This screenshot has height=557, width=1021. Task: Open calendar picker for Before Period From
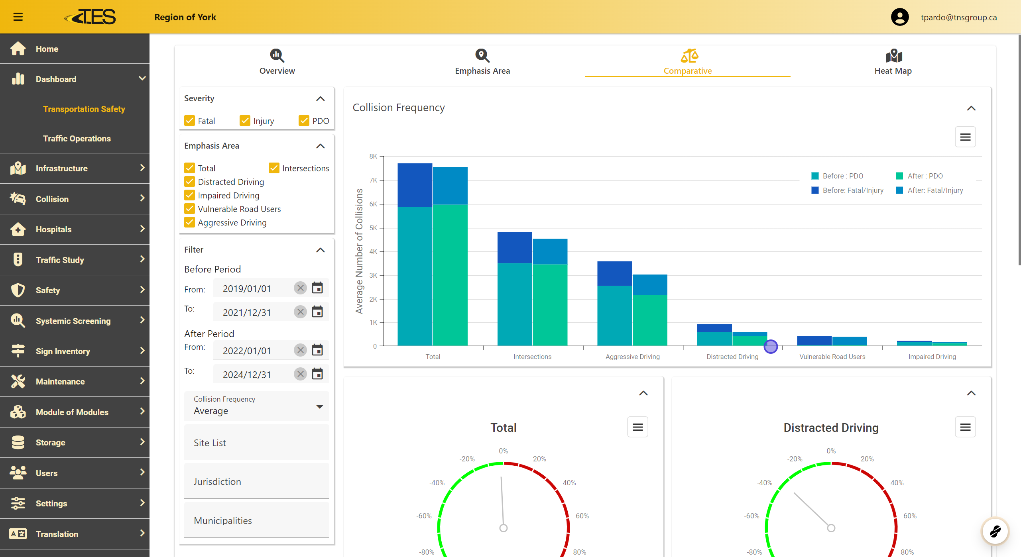pos(317,288)
